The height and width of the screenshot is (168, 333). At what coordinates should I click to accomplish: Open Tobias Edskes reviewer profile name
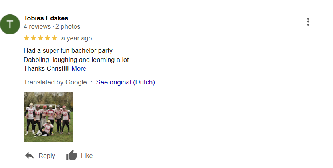tap(46, 18)
